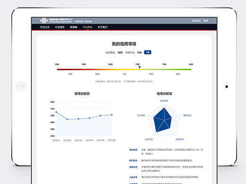
Task: Click the update date line below scale
Action: coord(124,81)
